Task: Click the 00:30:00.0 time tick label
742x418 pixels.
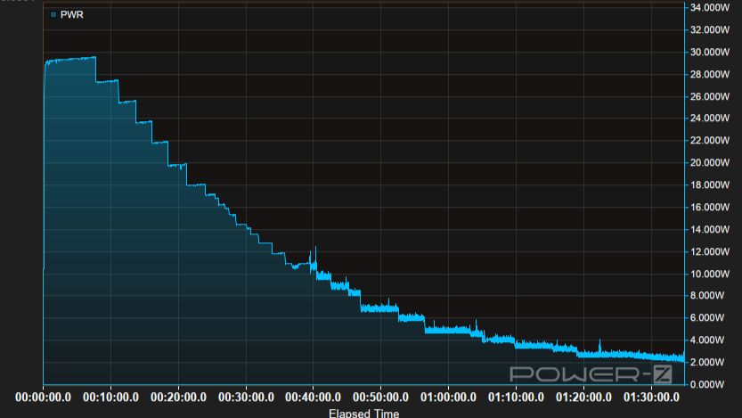Action: pyautogui.click(x=245, y=398)
